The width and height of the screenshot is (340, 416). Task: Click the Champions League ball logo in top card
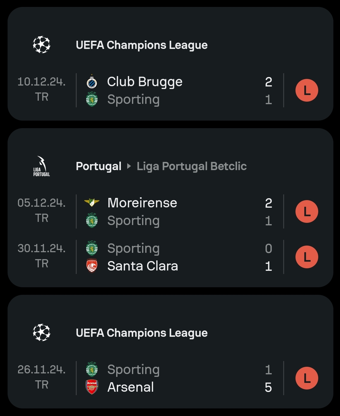pyautogui.click(x=42, y=45)
